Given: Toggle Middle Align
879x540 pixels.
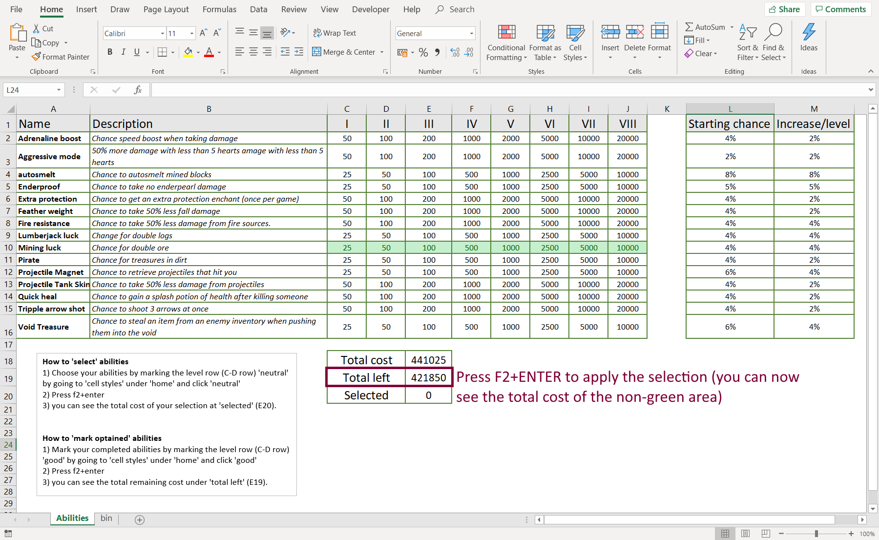Looking at the screenshot, I should tap(253, 33).
